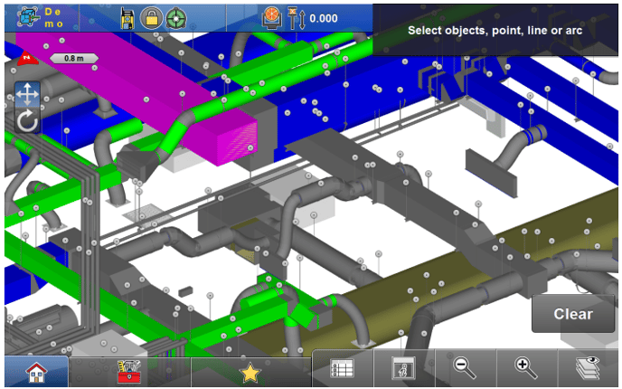
Task: Toggle the padlock lock icon
Action: pos(150,17)
